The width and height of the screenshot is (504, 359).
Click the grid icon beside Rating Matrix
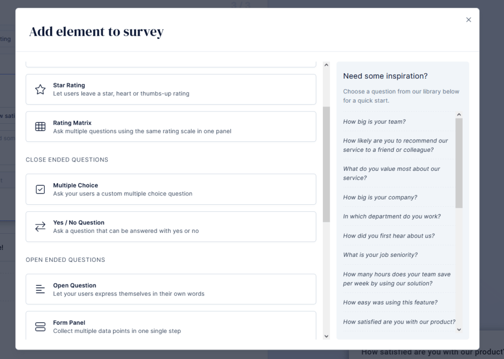click(40, 127)
